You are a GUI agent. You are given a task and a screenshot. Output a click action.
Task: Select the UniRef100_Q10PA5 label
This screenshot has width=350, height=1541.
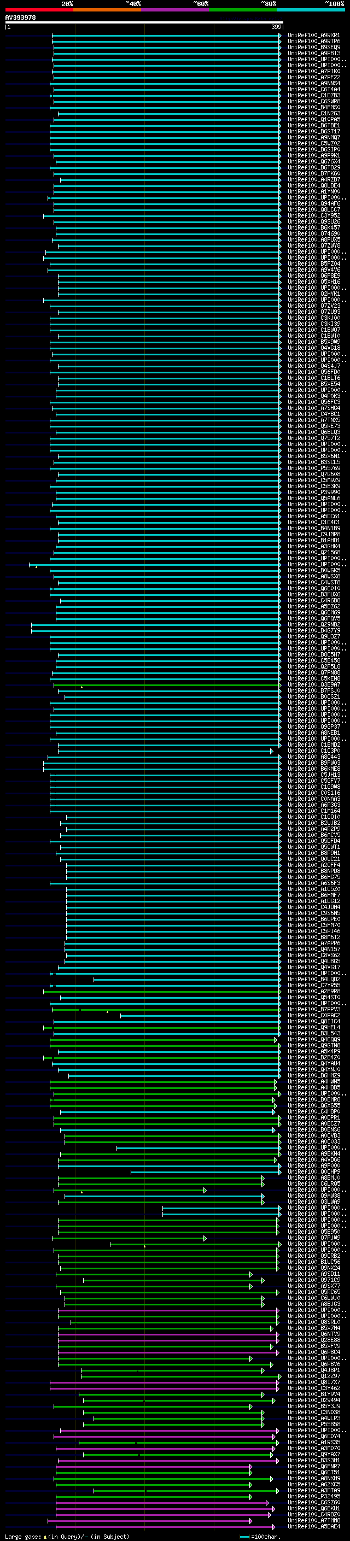[x=313, y=119]
